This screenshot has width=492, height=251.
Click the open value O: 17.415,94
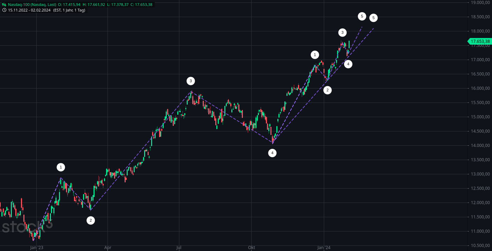tap(69, 5)
